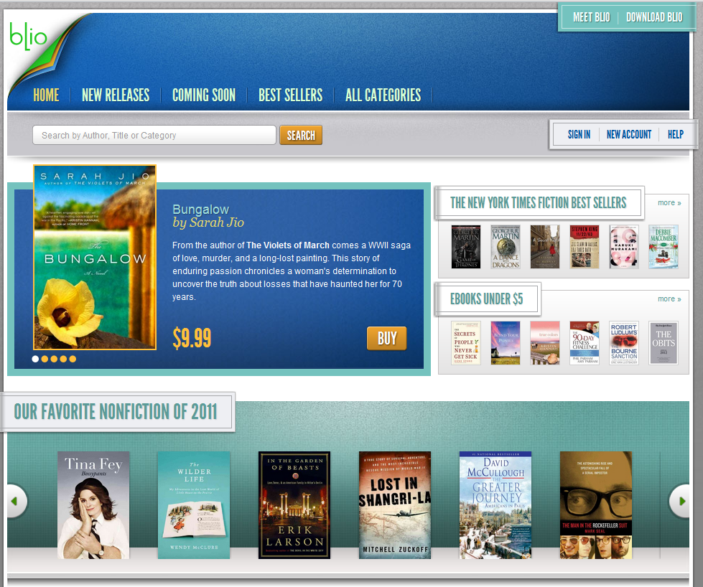Click The Violets of March bold text
Screen dimensions: 703x587
pyautogui.click(x=288, y=245)
